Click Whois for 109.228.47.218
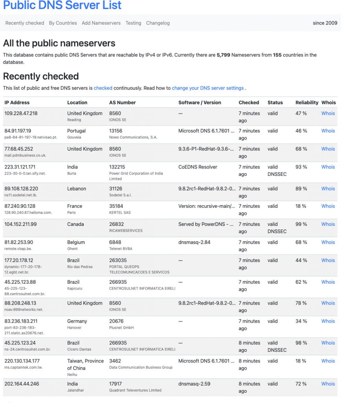This screenshot has height=403, width=341. pyautogui.click(x=328, y=113)
